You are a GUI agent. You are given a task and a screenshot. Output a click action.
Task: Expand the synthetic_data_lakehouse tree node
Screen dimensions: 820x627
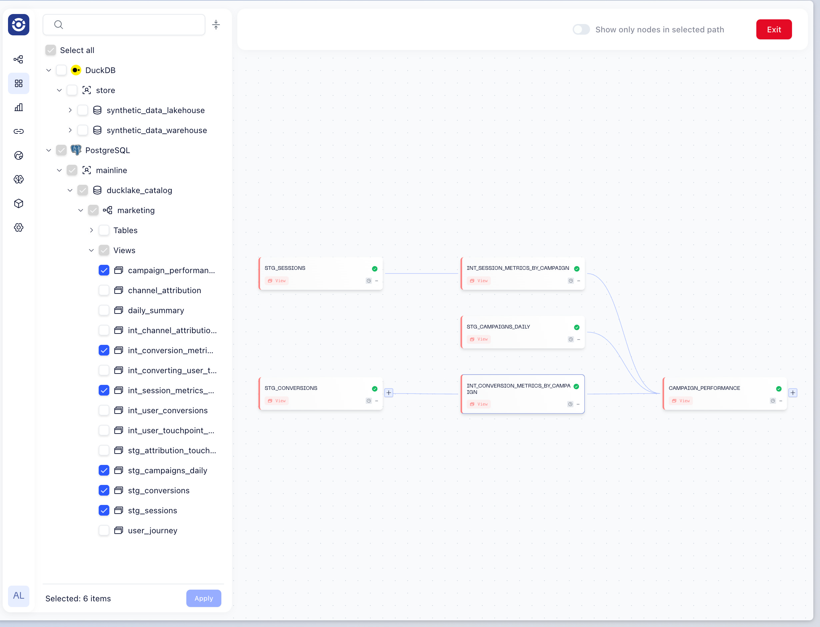tap(70, 110)
